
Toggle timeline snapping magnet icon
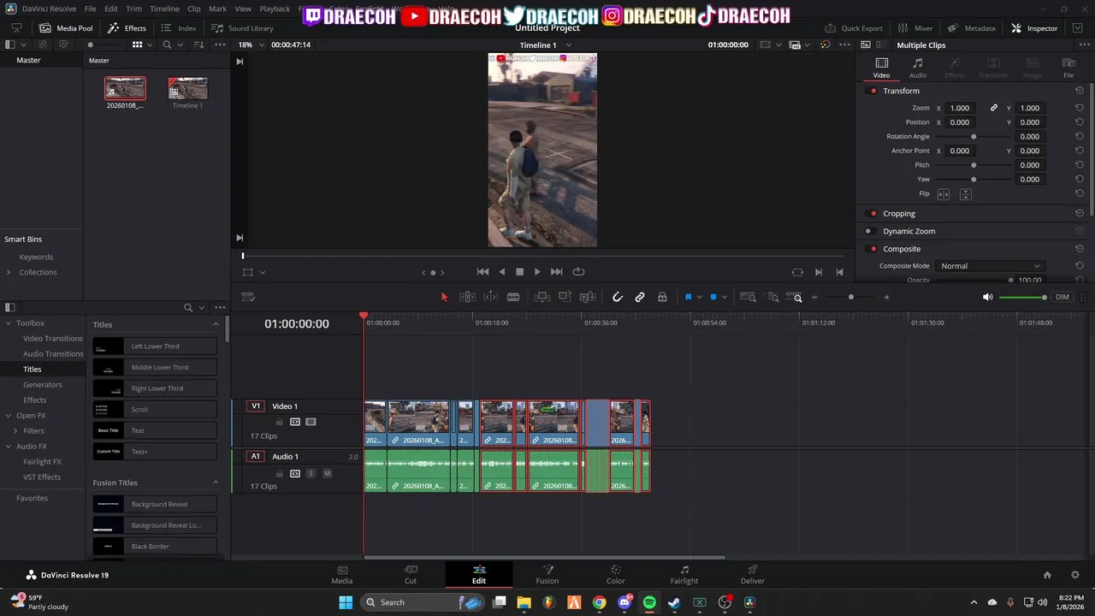pos(618,297)
